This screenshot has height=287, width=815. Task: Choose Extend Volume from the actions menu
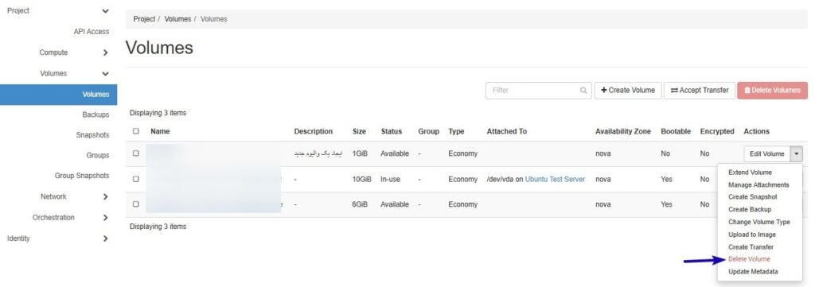750,173
